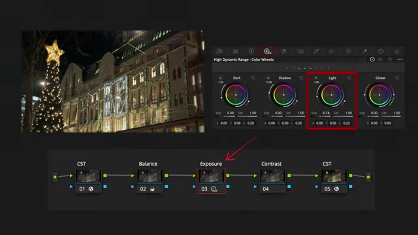Click Shadow Sat value 1.00
This screenshot has height=235, width=418.
click(300, 113)
